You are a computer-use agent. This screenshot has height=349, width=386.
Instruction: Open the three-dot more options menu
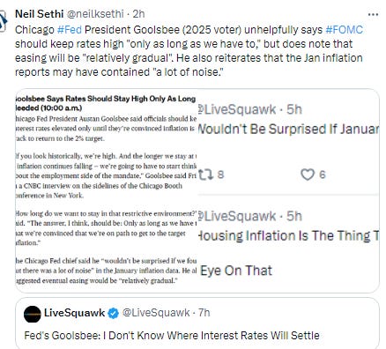point(373,14)
